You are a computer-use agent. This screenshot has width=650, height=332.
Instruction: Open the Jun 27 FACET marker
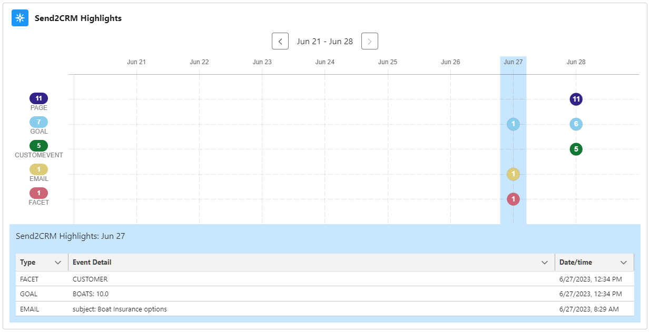coord(513,199)
